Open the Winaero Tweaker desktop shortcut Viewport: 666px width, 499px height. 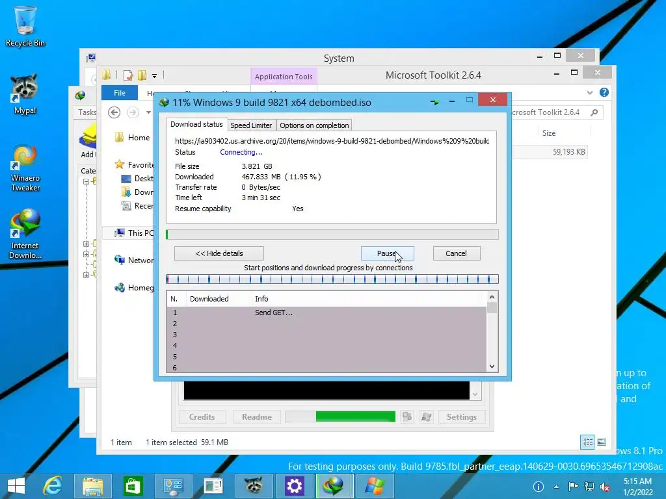click(x=25, y=168)
